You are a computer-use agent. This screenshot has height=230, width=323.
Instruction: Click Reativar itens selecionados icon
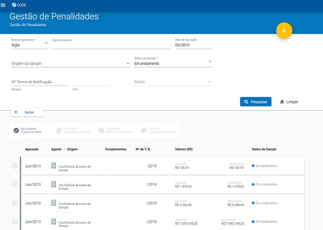point(144,130)
